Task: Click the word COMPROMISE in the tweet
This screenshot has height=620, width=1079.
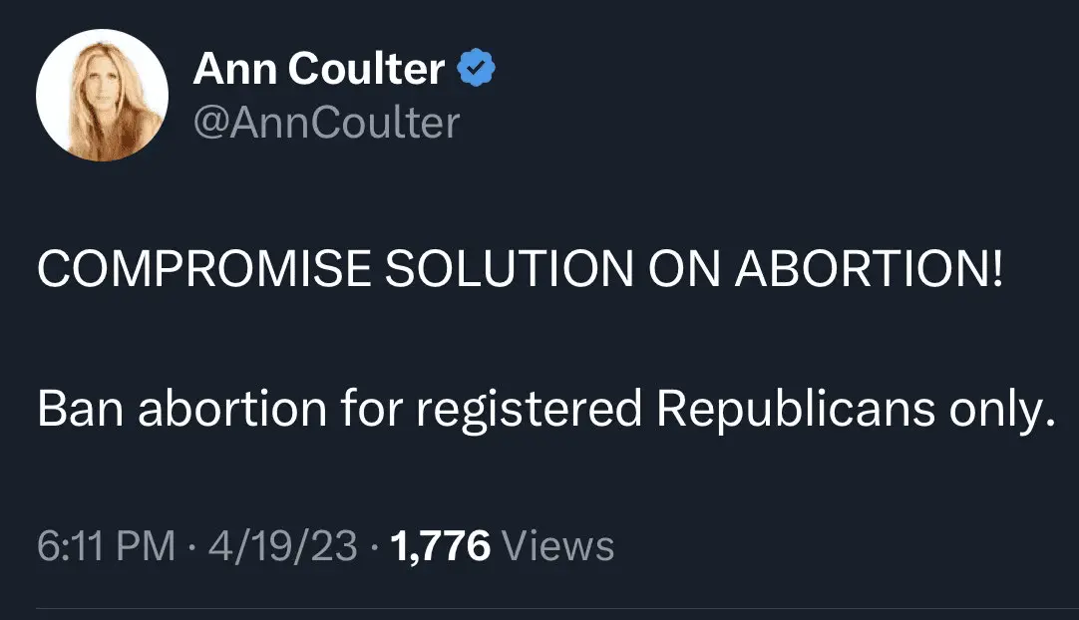Action: pos(198,272)
